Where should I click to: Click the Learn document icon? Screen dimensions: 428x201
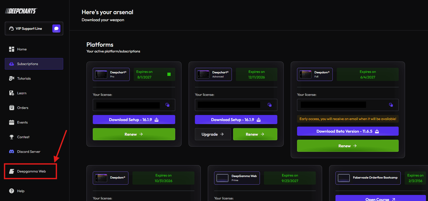(12, 93)
